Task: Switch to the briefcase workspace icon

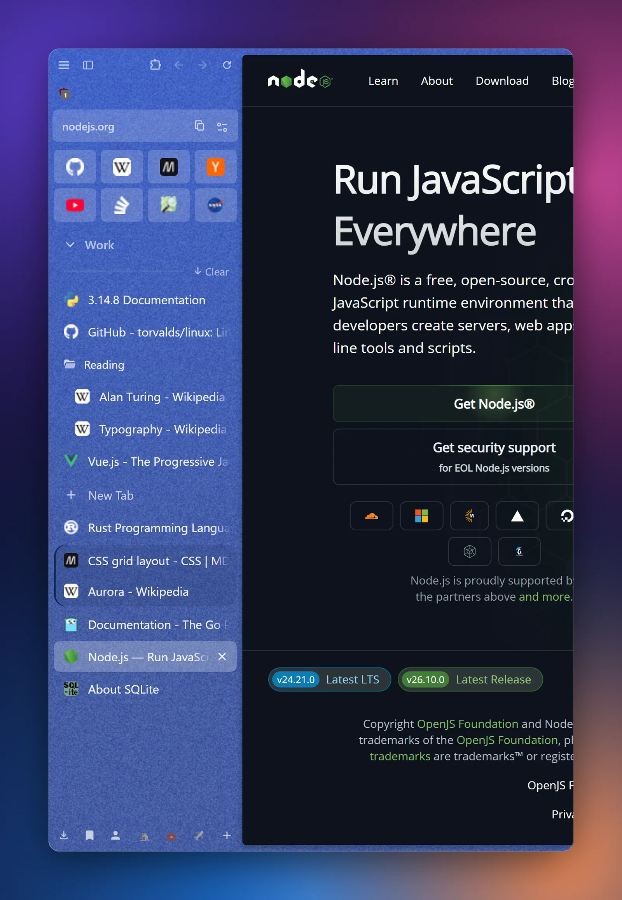Action: [x=171, y=837]
